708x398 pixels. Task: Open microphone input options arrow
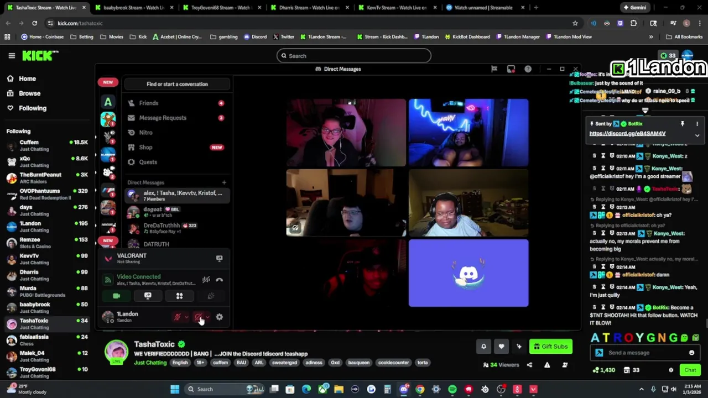pyautogui.click(x=186, y=317)
